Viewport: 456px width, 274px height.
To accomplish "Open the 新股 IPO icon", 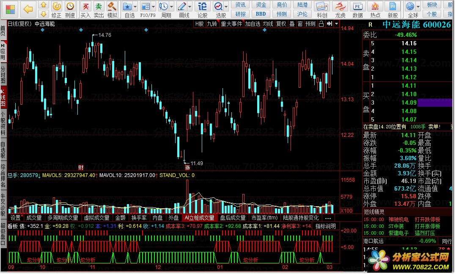I will tap(393, 9).
